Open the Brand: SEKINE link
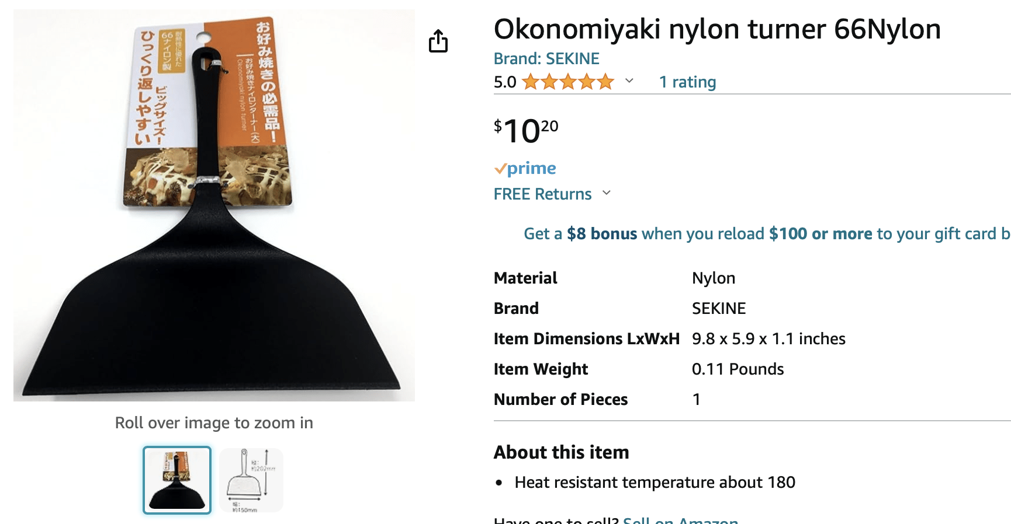This screenshot has width=1011, height=524. [x=546, y=58]
